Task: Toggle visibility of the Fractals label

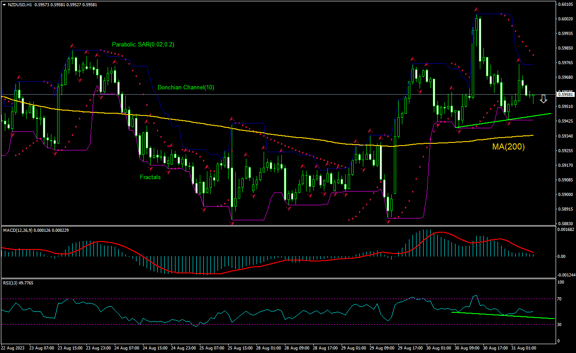Action: pos(150,177)
